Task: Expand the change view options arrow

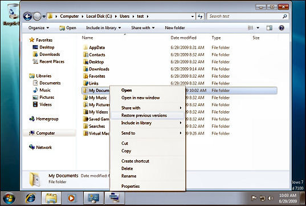Action: 258,28
